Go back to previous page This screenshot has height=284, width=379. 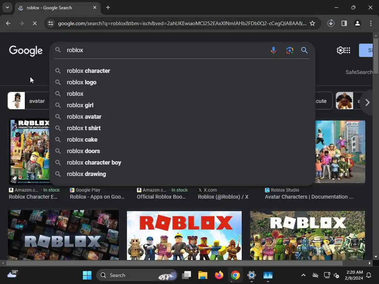click(8, 23)
